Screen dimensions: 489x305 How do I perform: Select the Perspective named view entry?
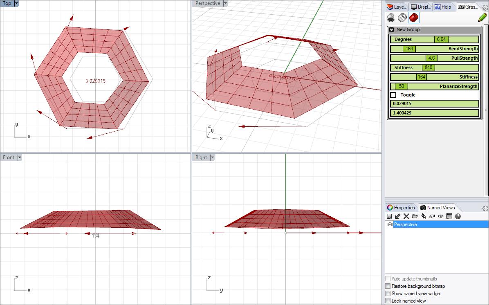pyautogui.click(x=405, y=224)
